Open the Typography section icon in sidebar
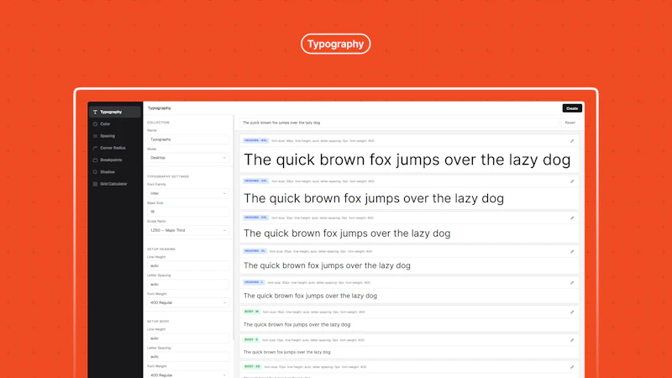 [x=95, y=112]
